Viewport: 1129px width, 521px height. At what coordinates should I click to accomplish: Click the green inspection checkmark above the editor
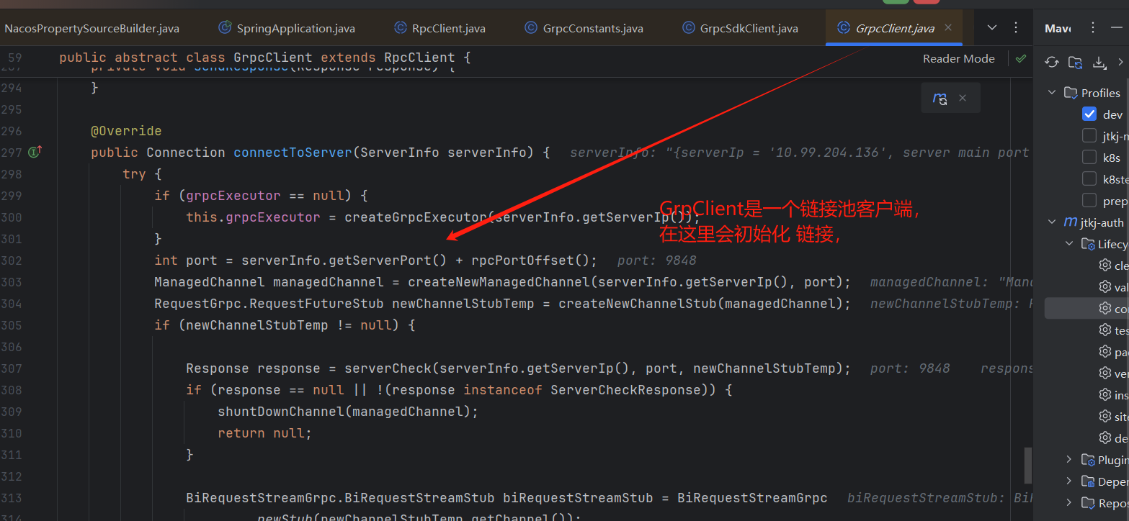pyautogui.click(x=1020, y=58)
